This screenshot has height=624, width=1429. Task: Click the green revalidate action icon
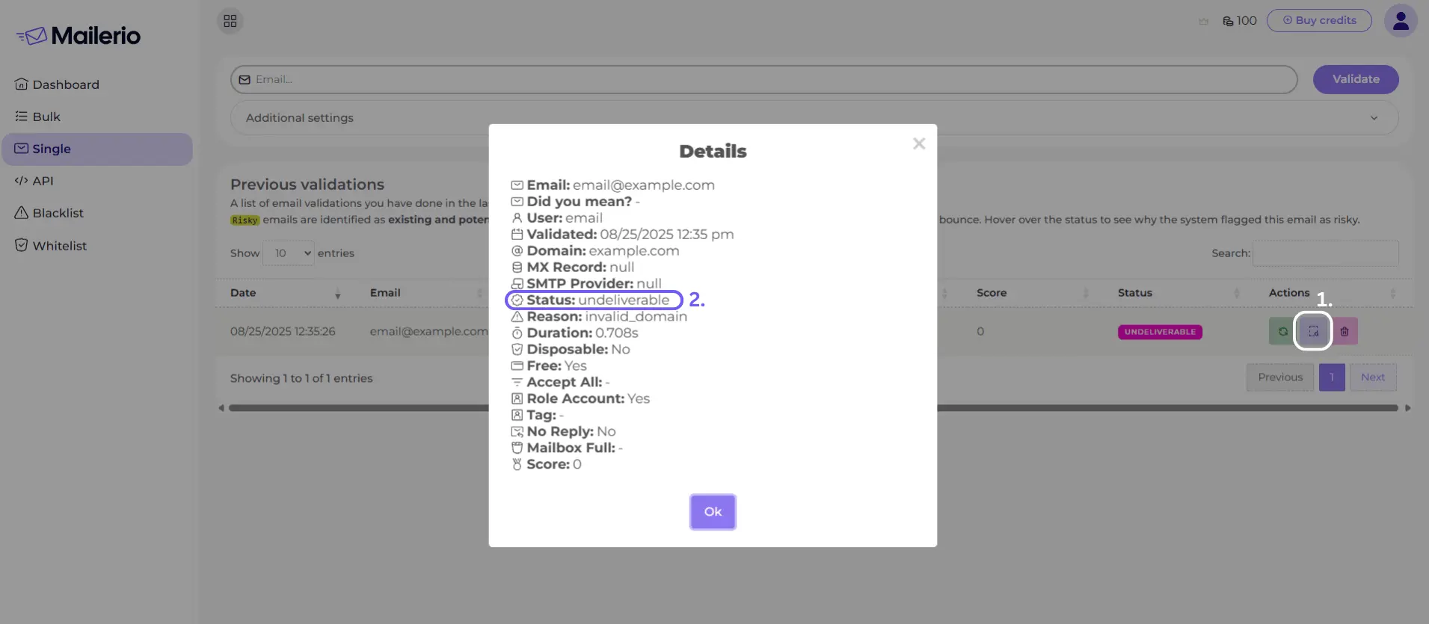tap(1283, 331)
